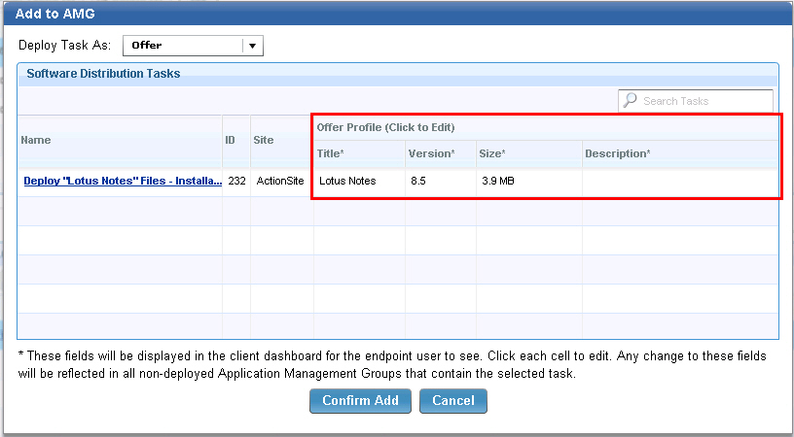
Task: Click the Search Tasks input field
Action: [x=696, y=101]
